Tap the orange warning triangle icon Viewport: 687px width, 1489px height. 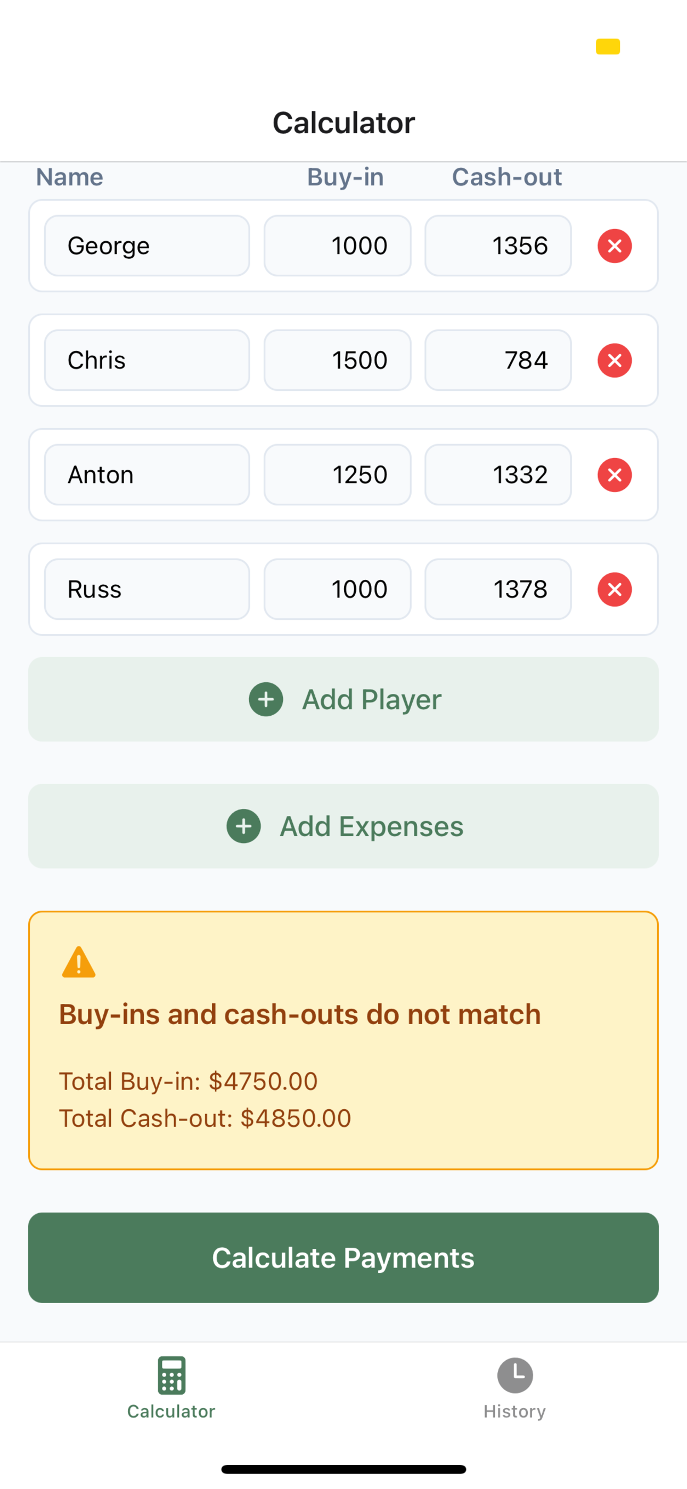click(79, 962)
